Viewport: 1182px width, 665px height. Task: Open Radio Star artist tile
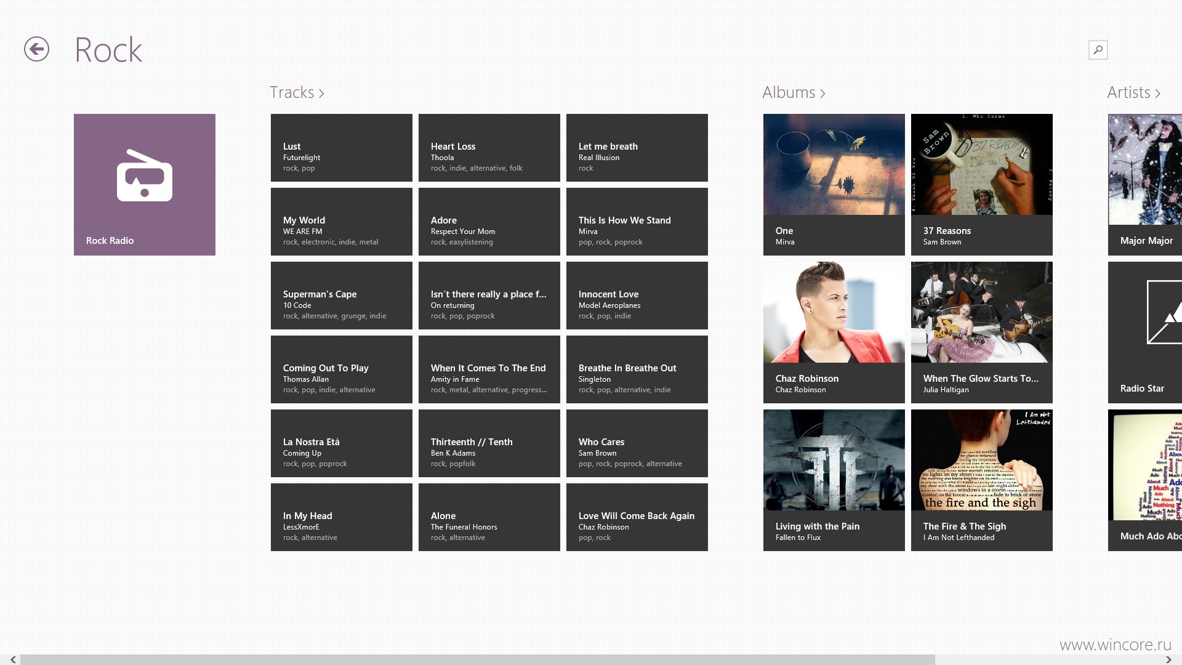(1145, 332)
